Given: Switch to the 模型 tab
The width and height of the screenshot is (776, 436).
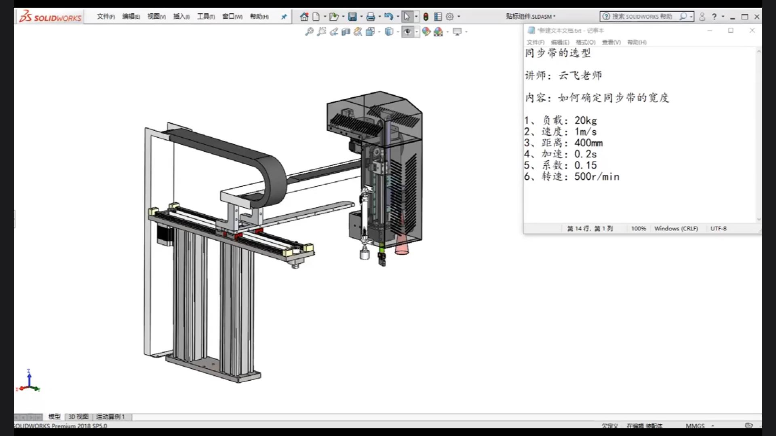Looking at the screenshot, I should pyautogui.click(x=54, y=417).
